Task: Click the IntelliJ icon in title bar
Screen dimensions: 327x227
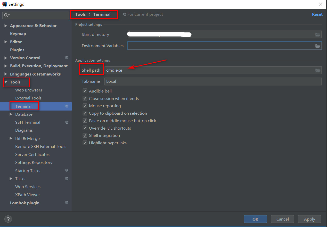Action: coord(4,4)
